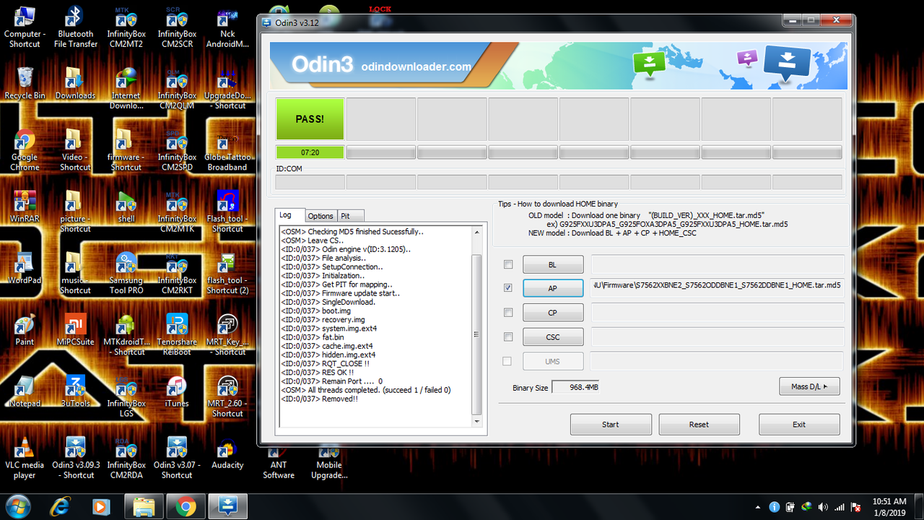The width and height of the screenshot is (924, 520).
Task: Open InfinityBox CM2SPD desktop icon
Action: coord(177,150)
